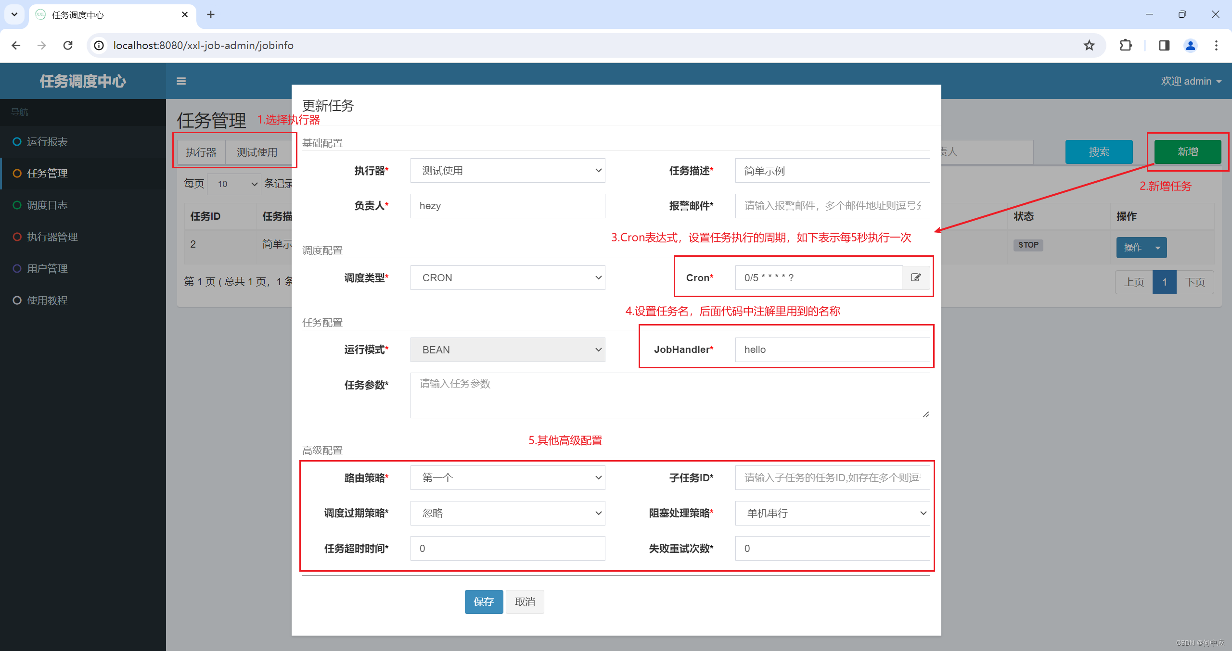Go to 上页 in pagination

pyautogui.click(x=1134, y=282)
